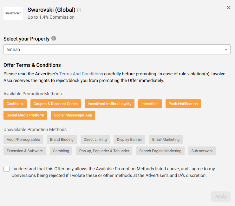Tick the agreement checkbox
This screenshot has width=235, height=206.
point(7,169)
